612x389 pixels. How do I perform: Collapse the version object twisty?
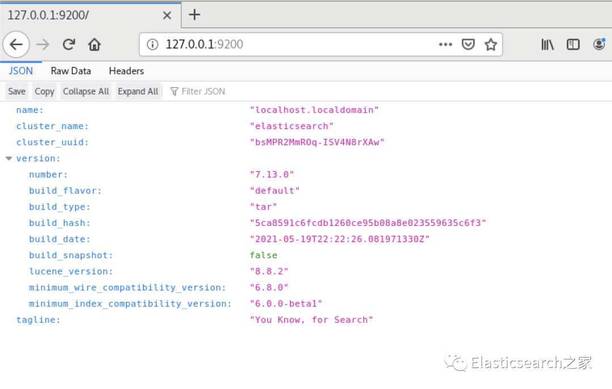pos(8,159)
